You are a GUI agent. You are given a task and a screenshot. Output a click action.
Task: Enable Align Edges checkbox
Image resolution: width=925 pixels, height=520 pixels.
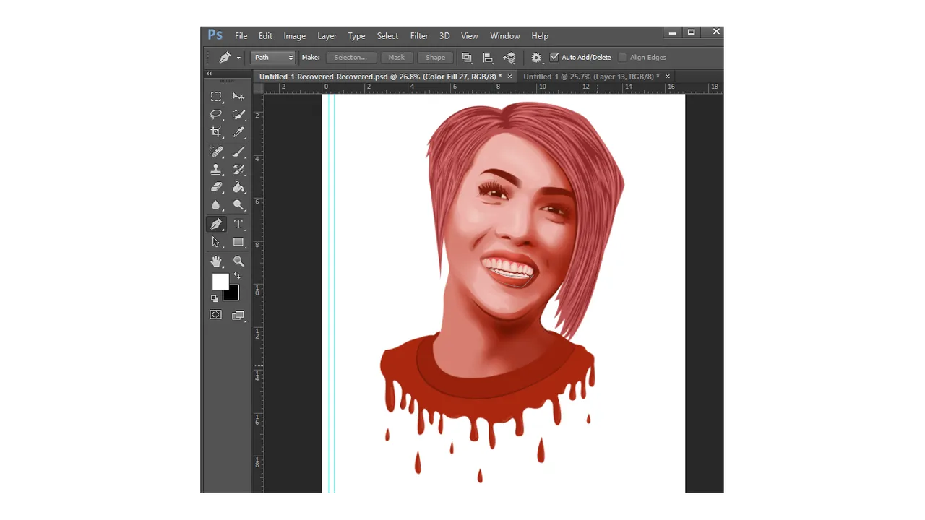click(622, 58)
